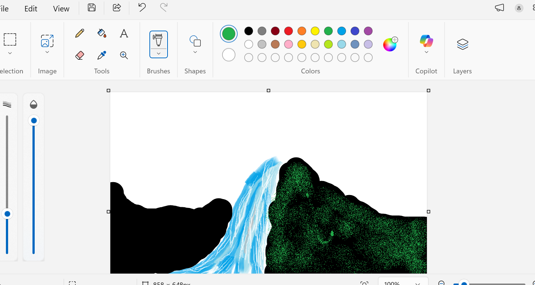Select the Pencil tool

click(79, 33)
